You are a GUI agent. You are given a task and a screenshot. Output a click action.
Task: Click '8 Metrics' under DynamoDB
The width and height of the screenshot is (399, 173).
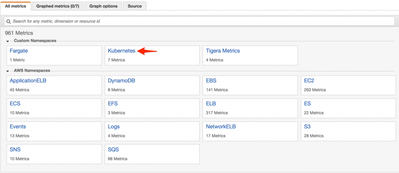coord(117,90)
